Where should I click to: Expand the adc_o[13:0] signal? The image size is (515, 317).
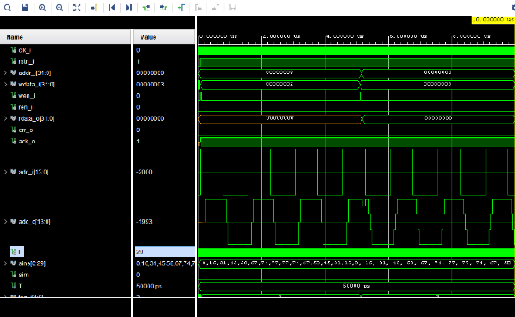point(5,222)
